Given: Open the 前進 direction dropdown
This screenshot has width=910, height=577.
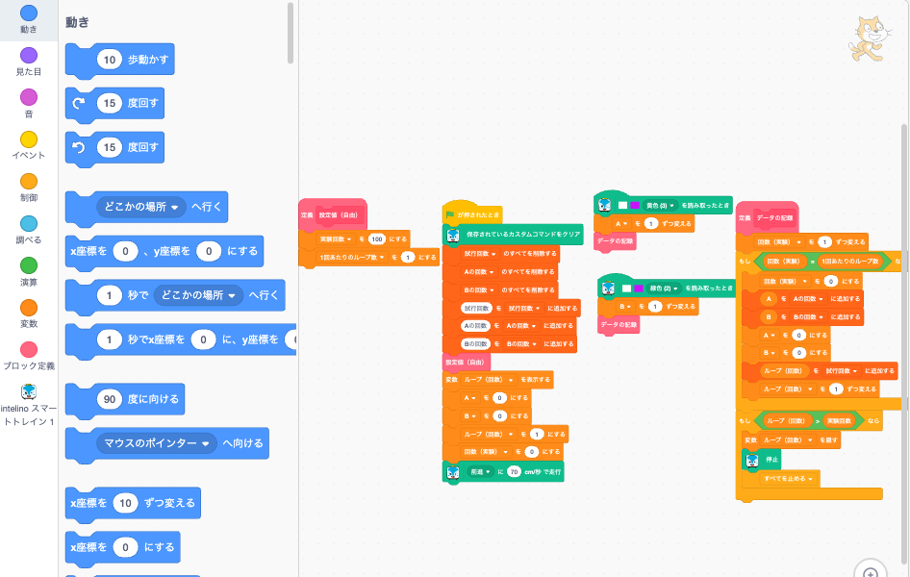Looking at the screenshot, I should [480, 472].
